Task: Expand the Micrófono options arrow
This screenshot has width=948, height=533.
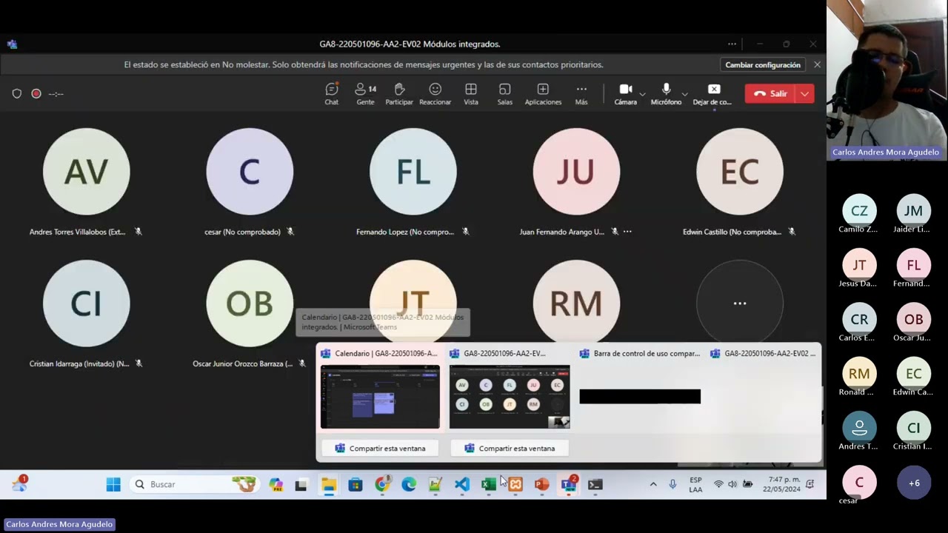Action: pos(685,94)
